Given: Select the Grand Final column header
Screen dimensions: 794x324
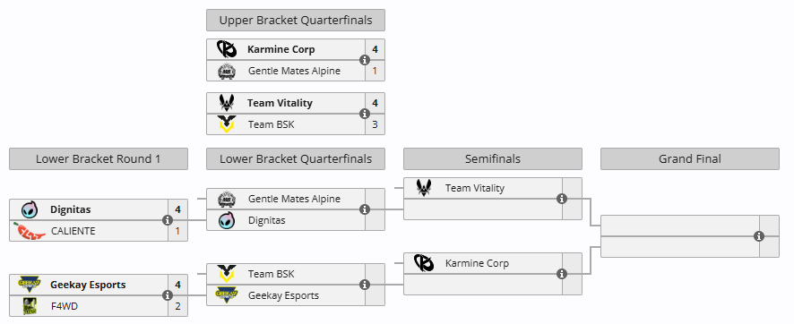Looking at the screenshot, I should (x=690, y=158).
